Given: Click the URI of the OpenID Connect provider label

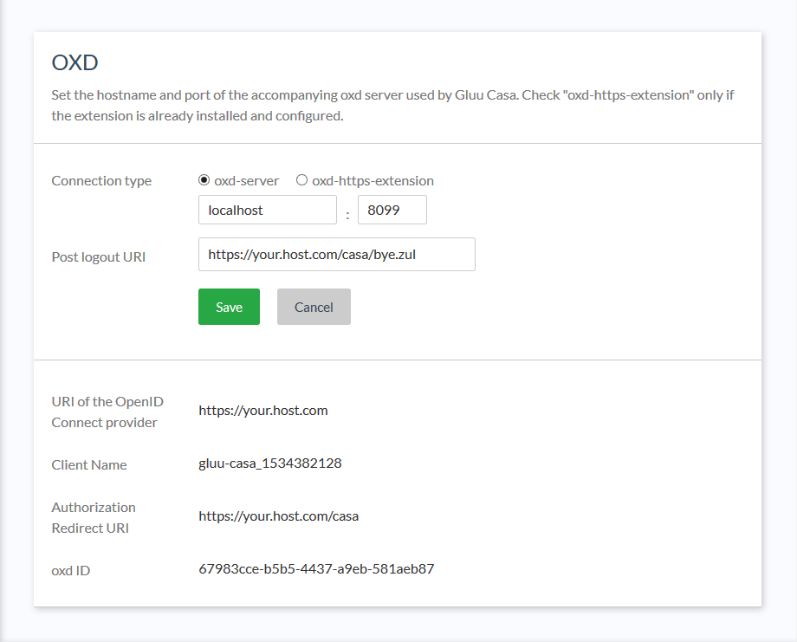Looking at the screenshot, I should [107, 412].
